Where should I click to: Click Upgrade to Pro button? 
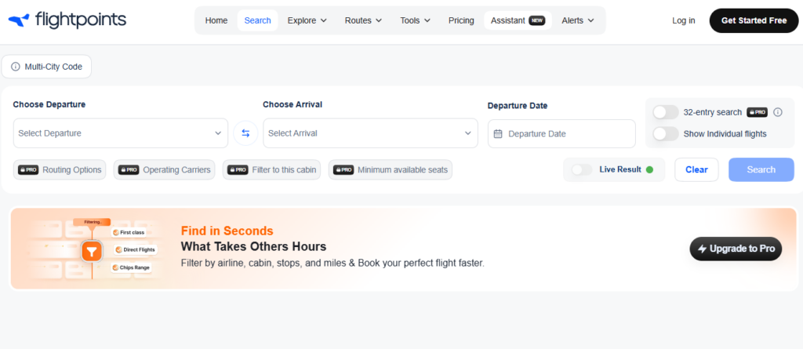(736, 249)
